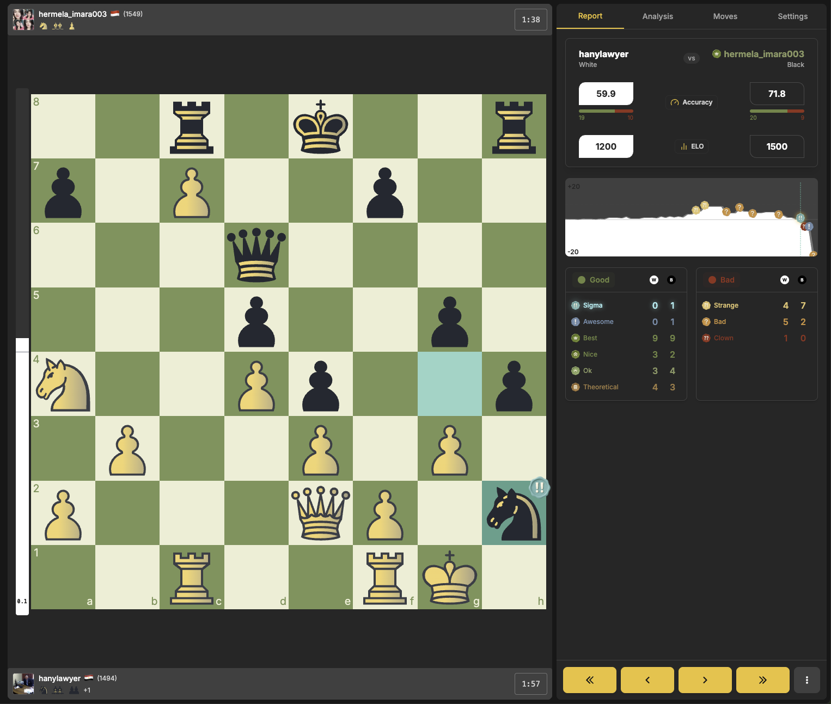
Task: Click the sigma marker on evaluation graph
Action: (800, 218)
